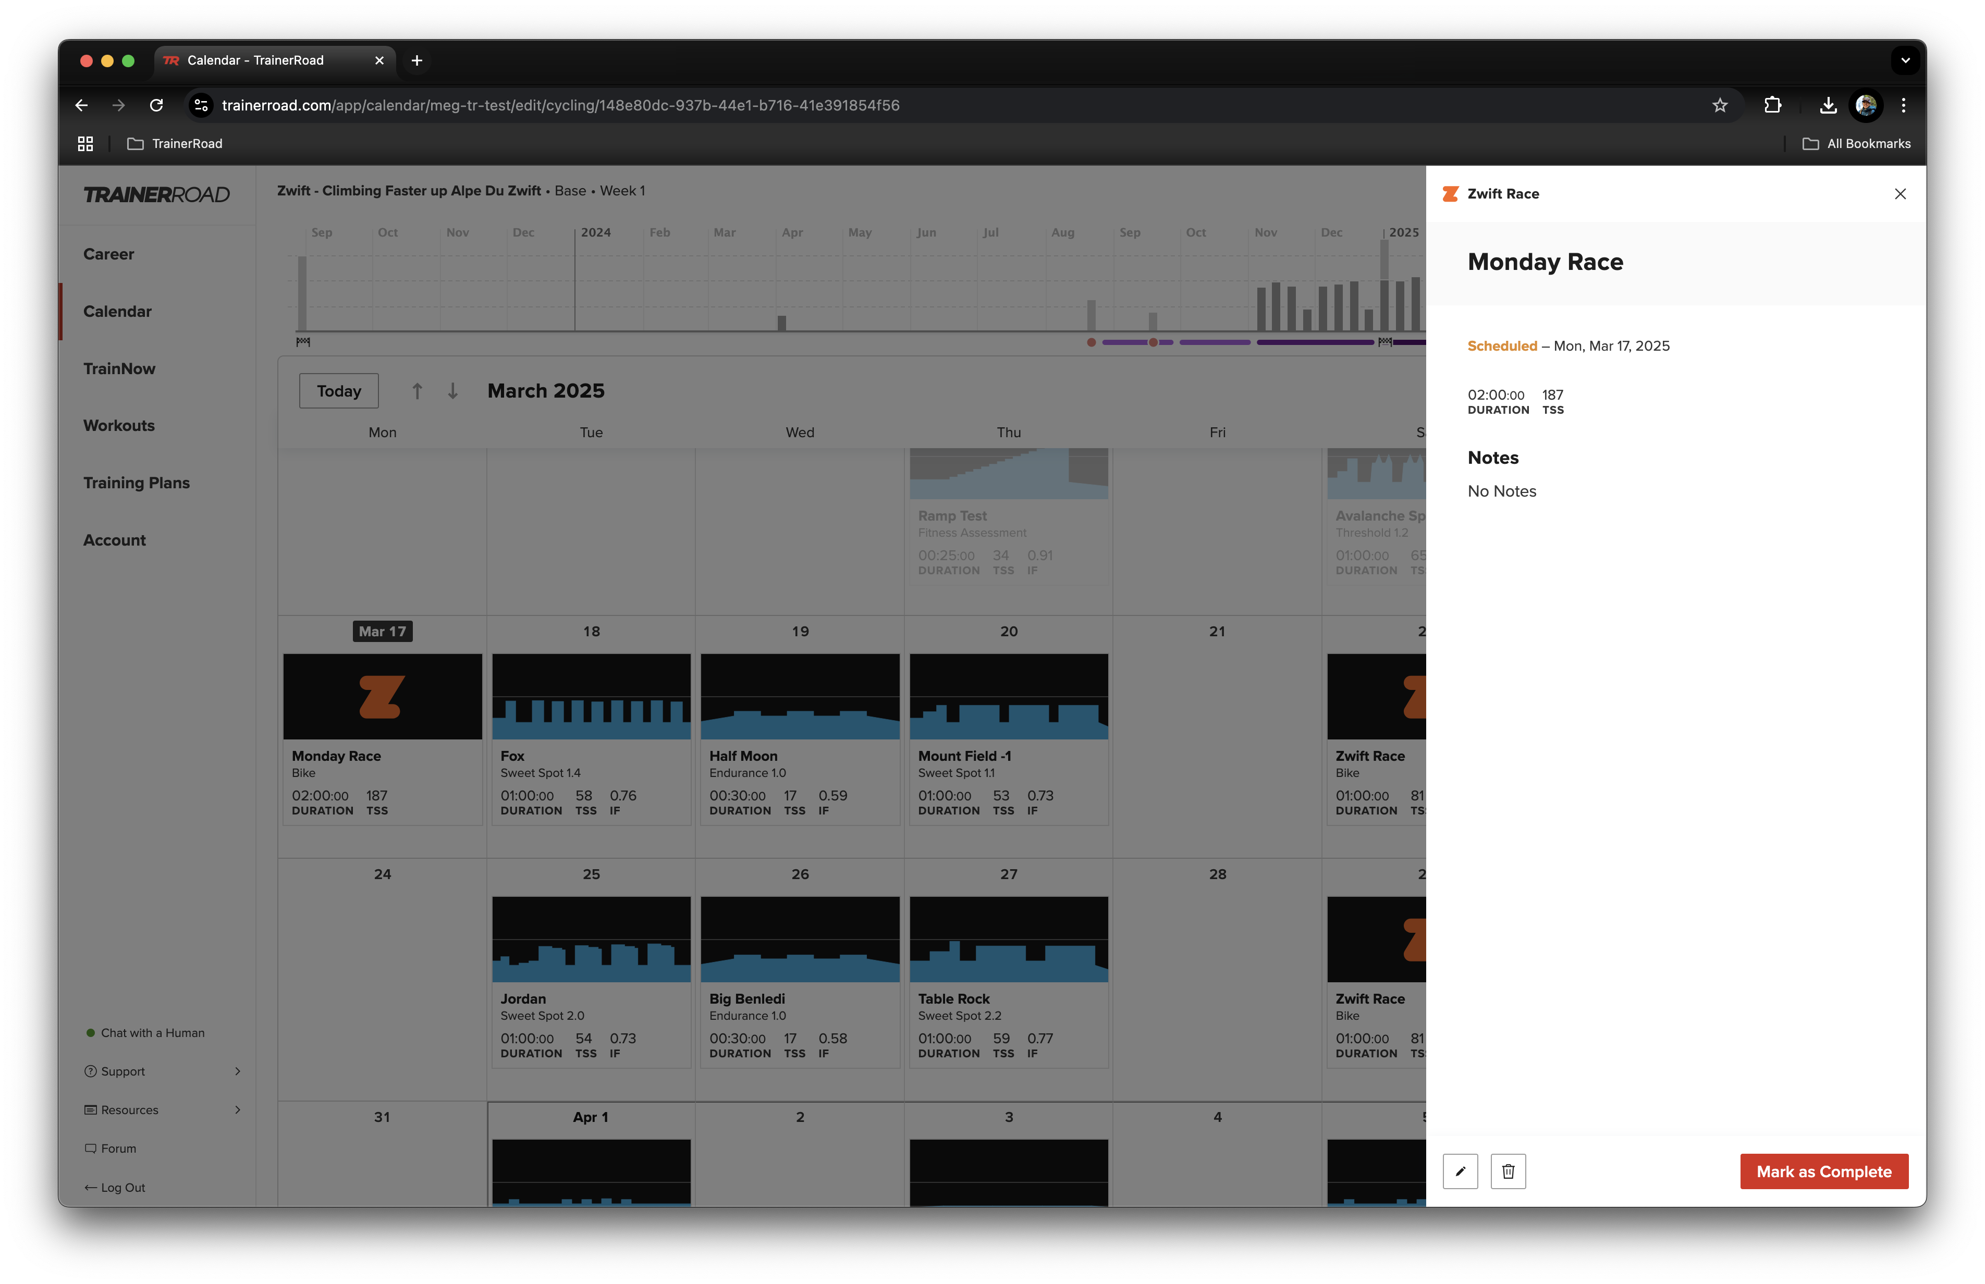
Task: Click the profile avatar in Chrome toolbar
Action: pos(1866,105)
